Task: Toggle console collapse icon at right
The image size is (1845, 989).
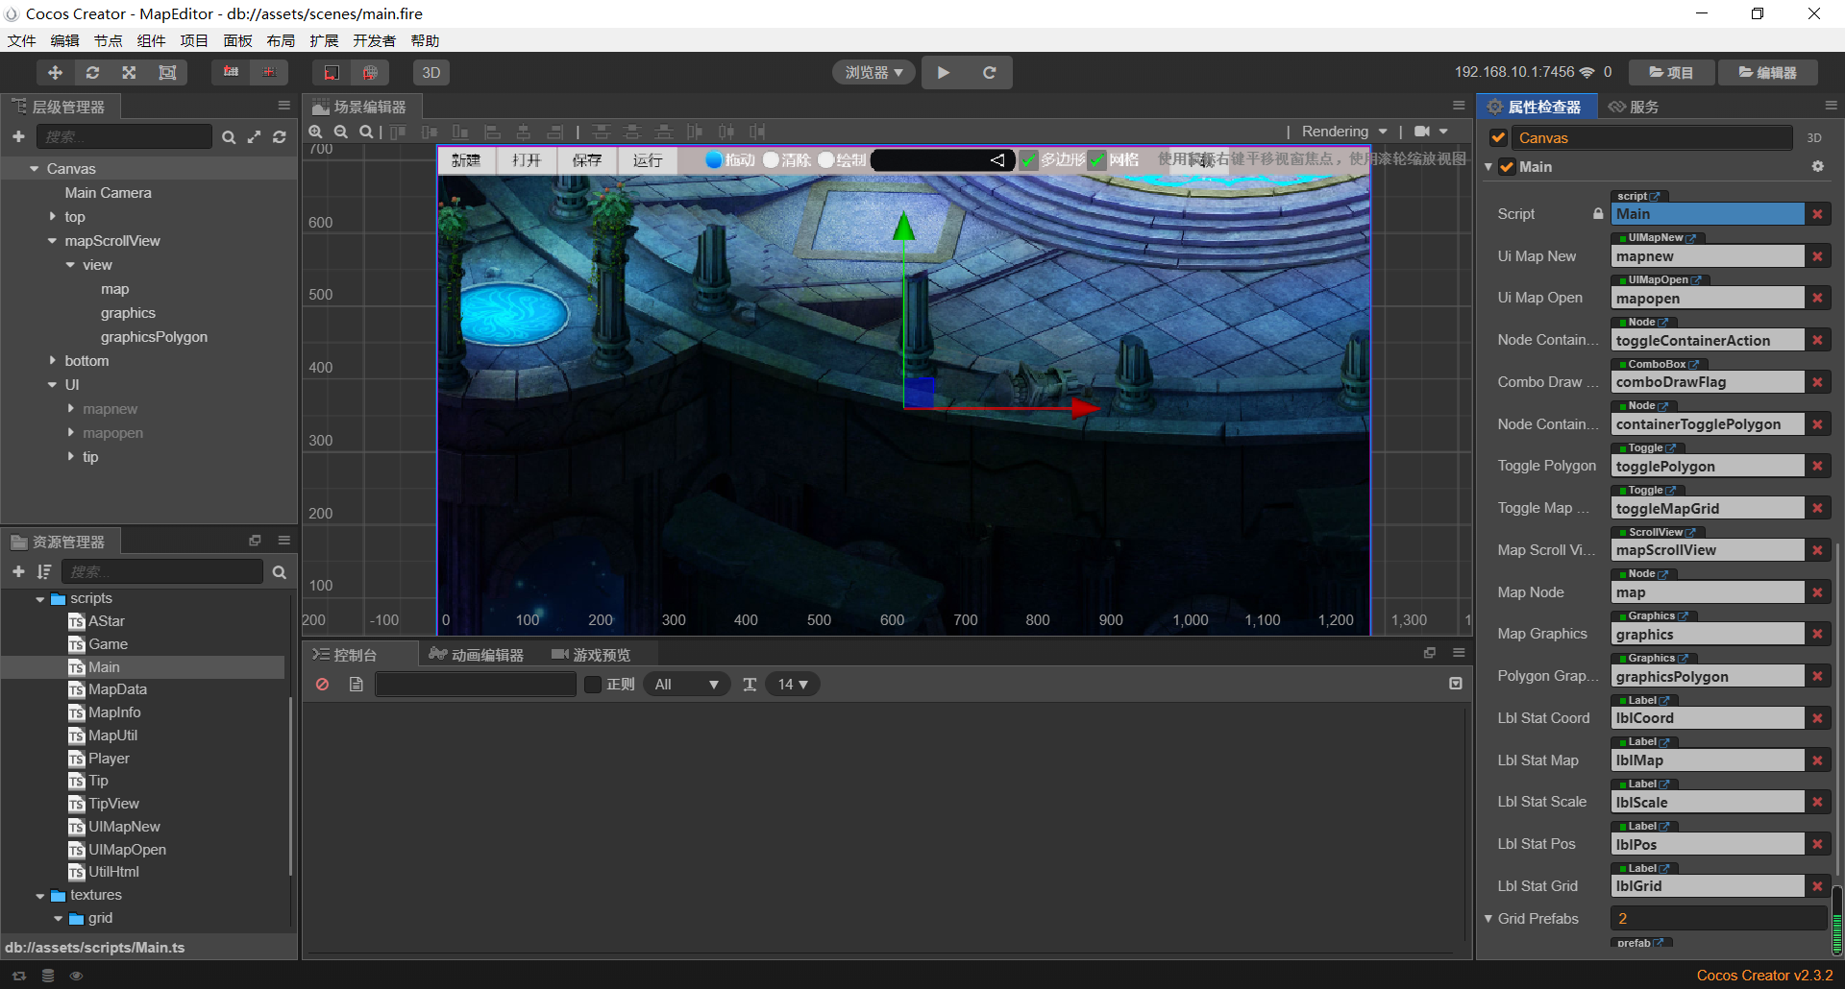Action: pos(1456,684)
